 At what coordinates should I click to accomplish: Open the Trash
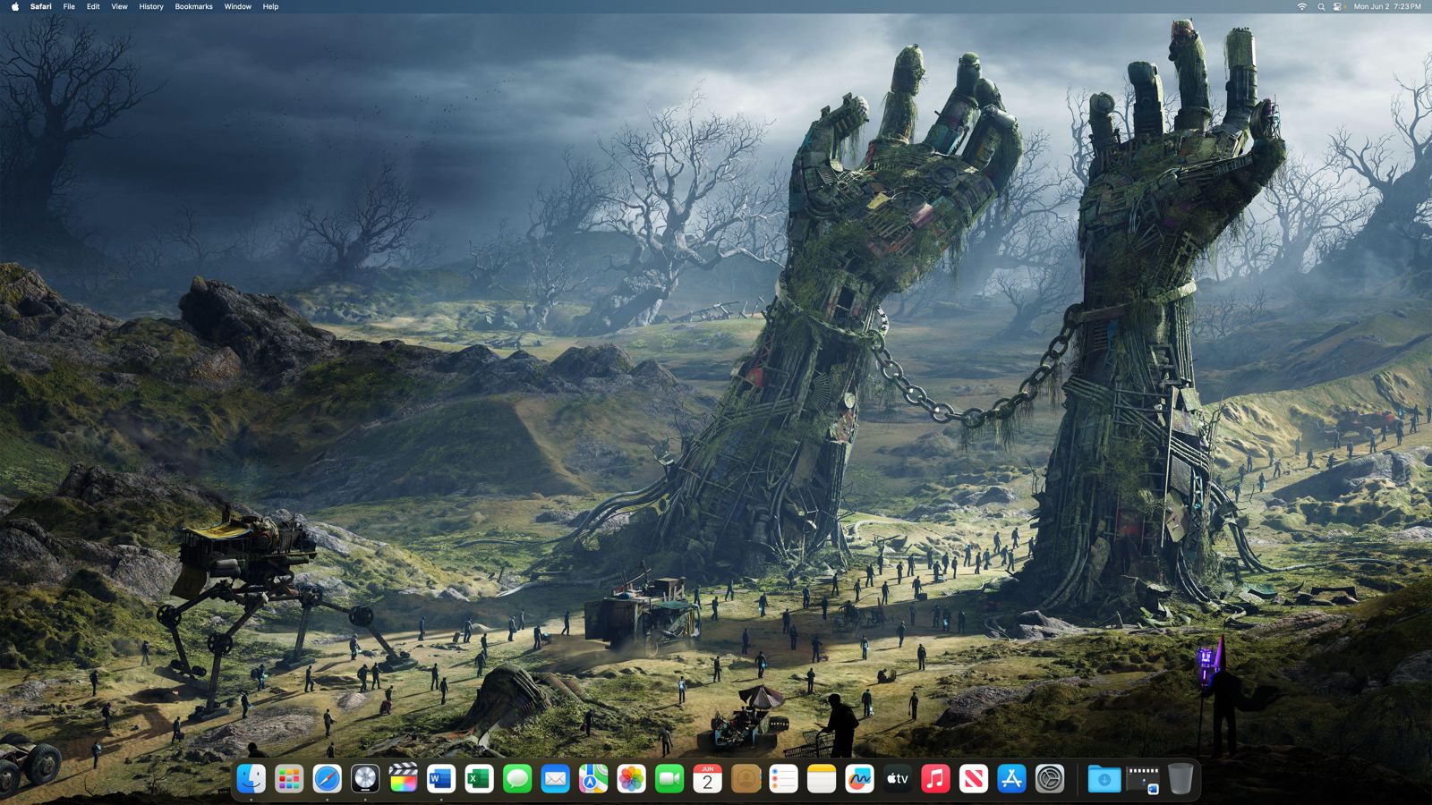click(x=1181, y=779)
